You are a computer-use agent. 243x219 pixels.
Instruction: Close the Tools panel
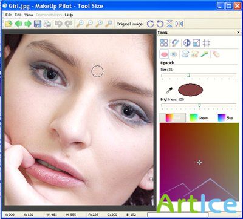point(238,33)
